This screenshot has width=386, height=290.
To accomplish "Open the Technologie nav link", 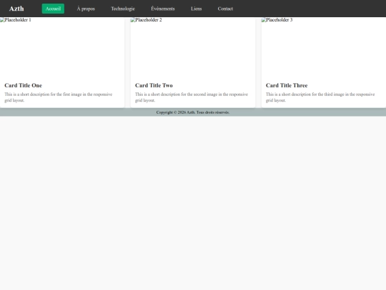I will point(123,9).
